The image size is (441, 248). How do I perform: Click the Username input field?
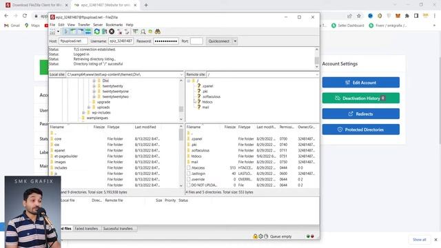click(121, 41)
